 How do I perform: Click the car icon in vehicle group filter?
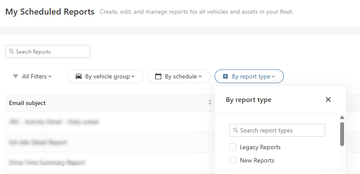click(79, 76)
